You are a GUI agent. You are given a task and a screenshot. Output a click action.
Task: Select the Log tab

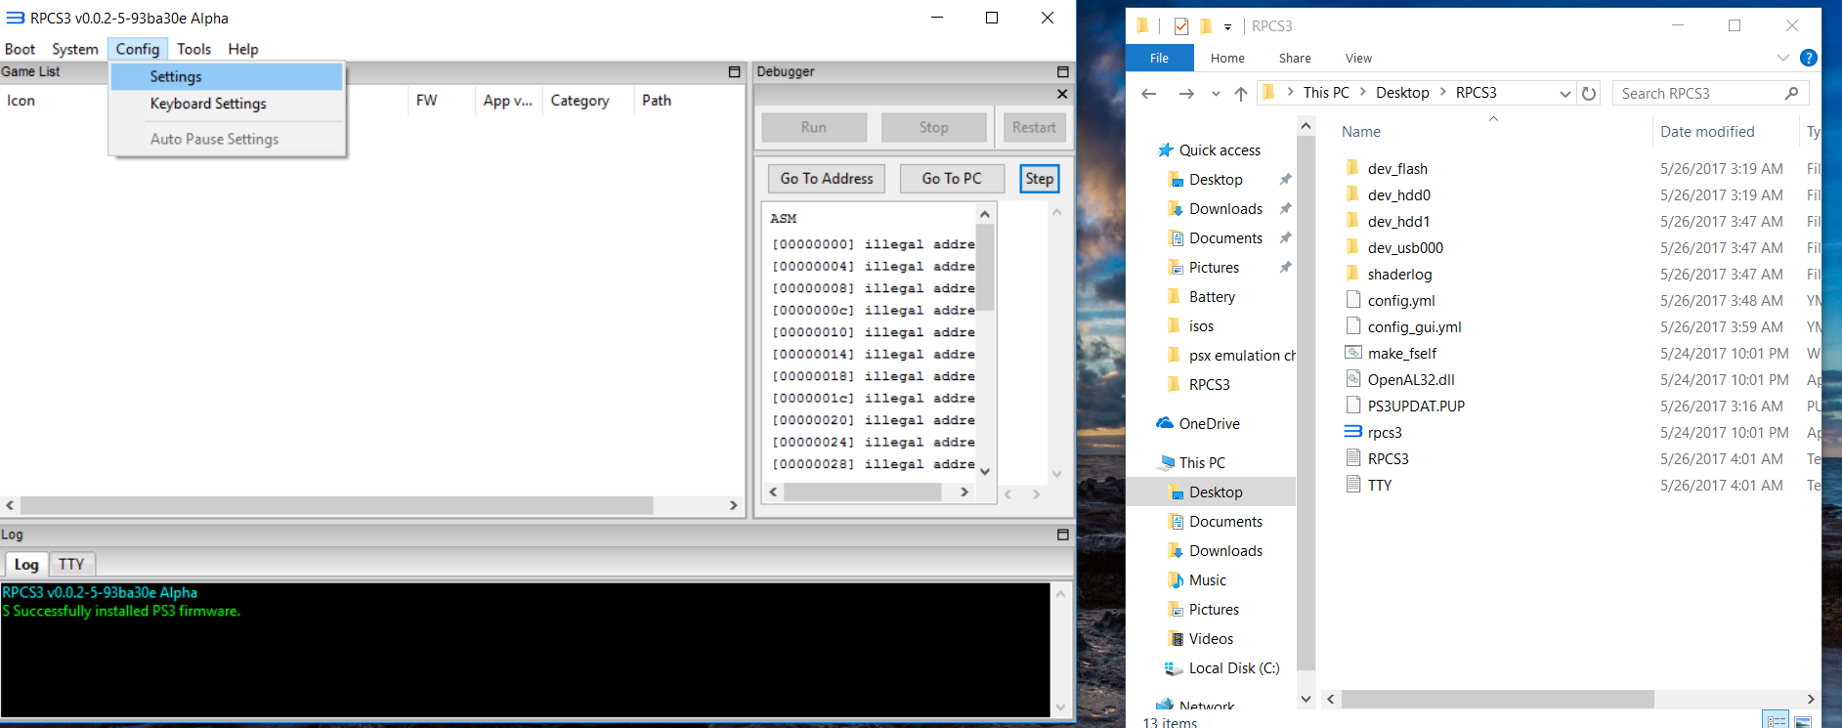click(26, 564)
